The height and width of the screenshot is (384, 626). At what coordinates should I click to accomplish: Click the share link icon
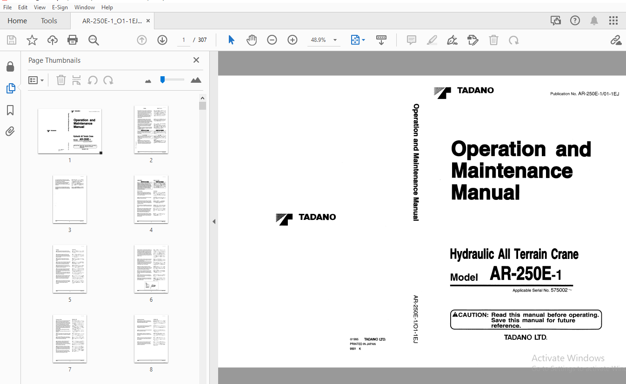[x=616, y=40]
